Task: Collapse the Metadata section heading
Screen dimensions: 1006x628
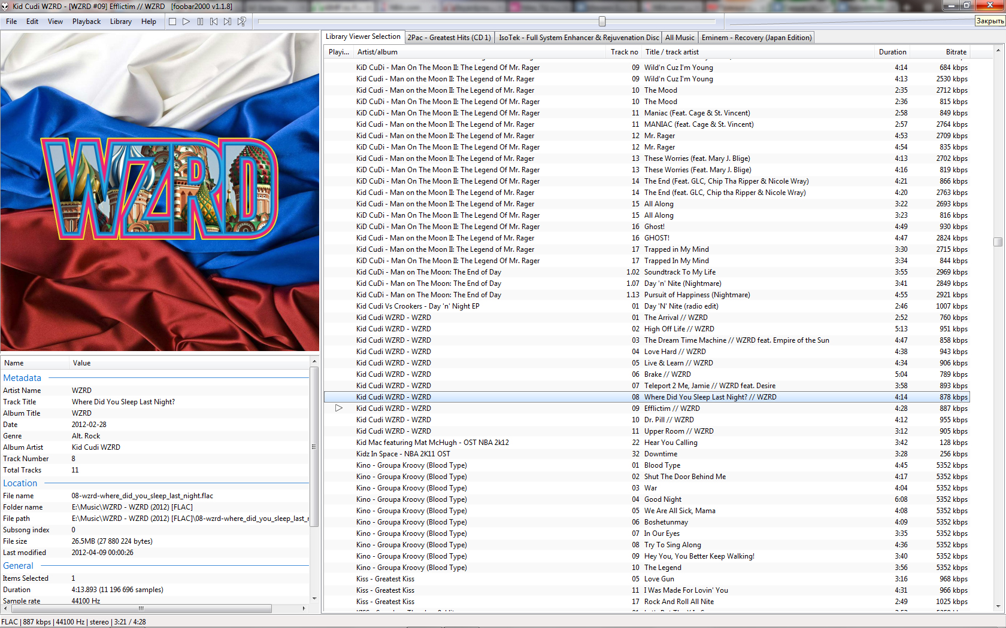Action: coord(22,378)
